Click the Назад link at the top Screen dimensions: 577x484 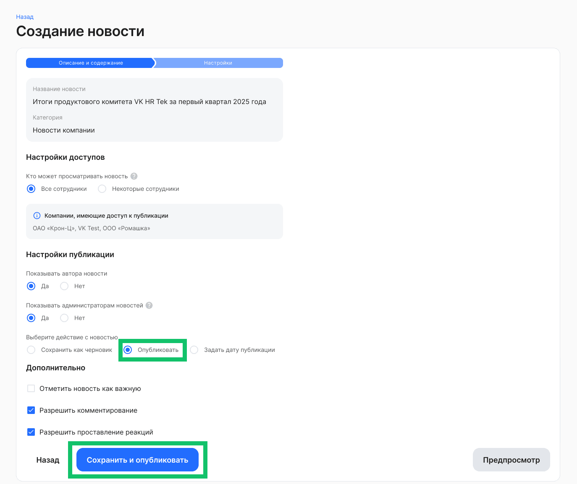point(24,16)
